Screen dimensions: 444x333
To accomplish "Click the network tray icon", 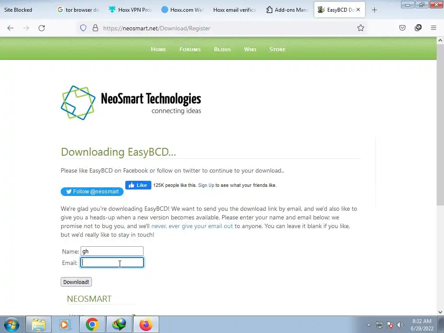I will pos(379,325).
